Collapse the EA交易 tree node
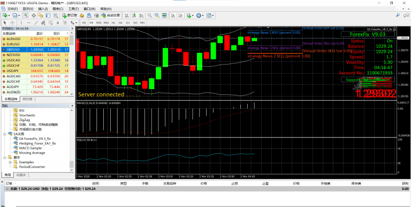 tap(5, 134)
